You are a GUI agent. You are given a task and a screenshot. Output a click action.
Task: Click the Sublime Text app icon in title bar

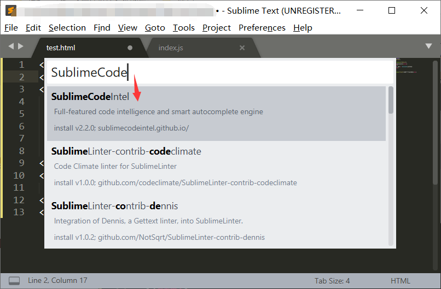pyautogui.click(x=11, y=11)
